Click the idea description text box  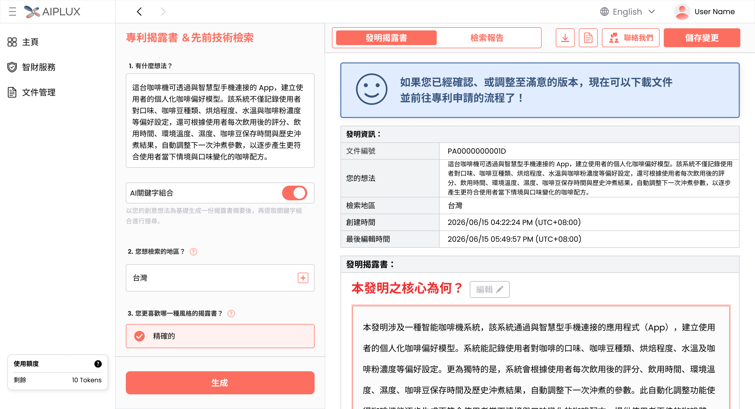click(220, 121)
